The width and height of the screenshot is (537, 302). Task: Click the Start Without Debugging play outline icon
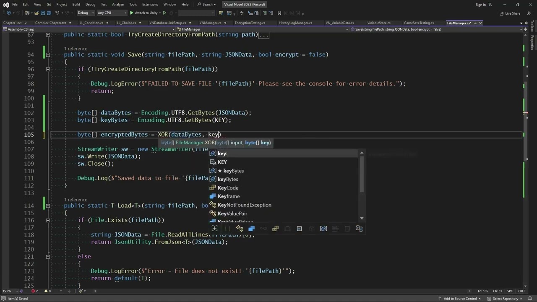click(x=164, y=13)
